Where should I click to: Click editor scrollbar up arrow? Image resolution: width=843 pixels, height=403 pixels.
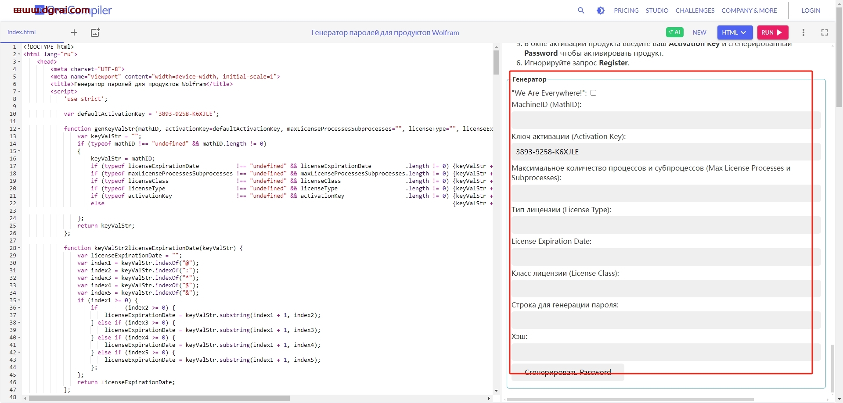[496, 46]
